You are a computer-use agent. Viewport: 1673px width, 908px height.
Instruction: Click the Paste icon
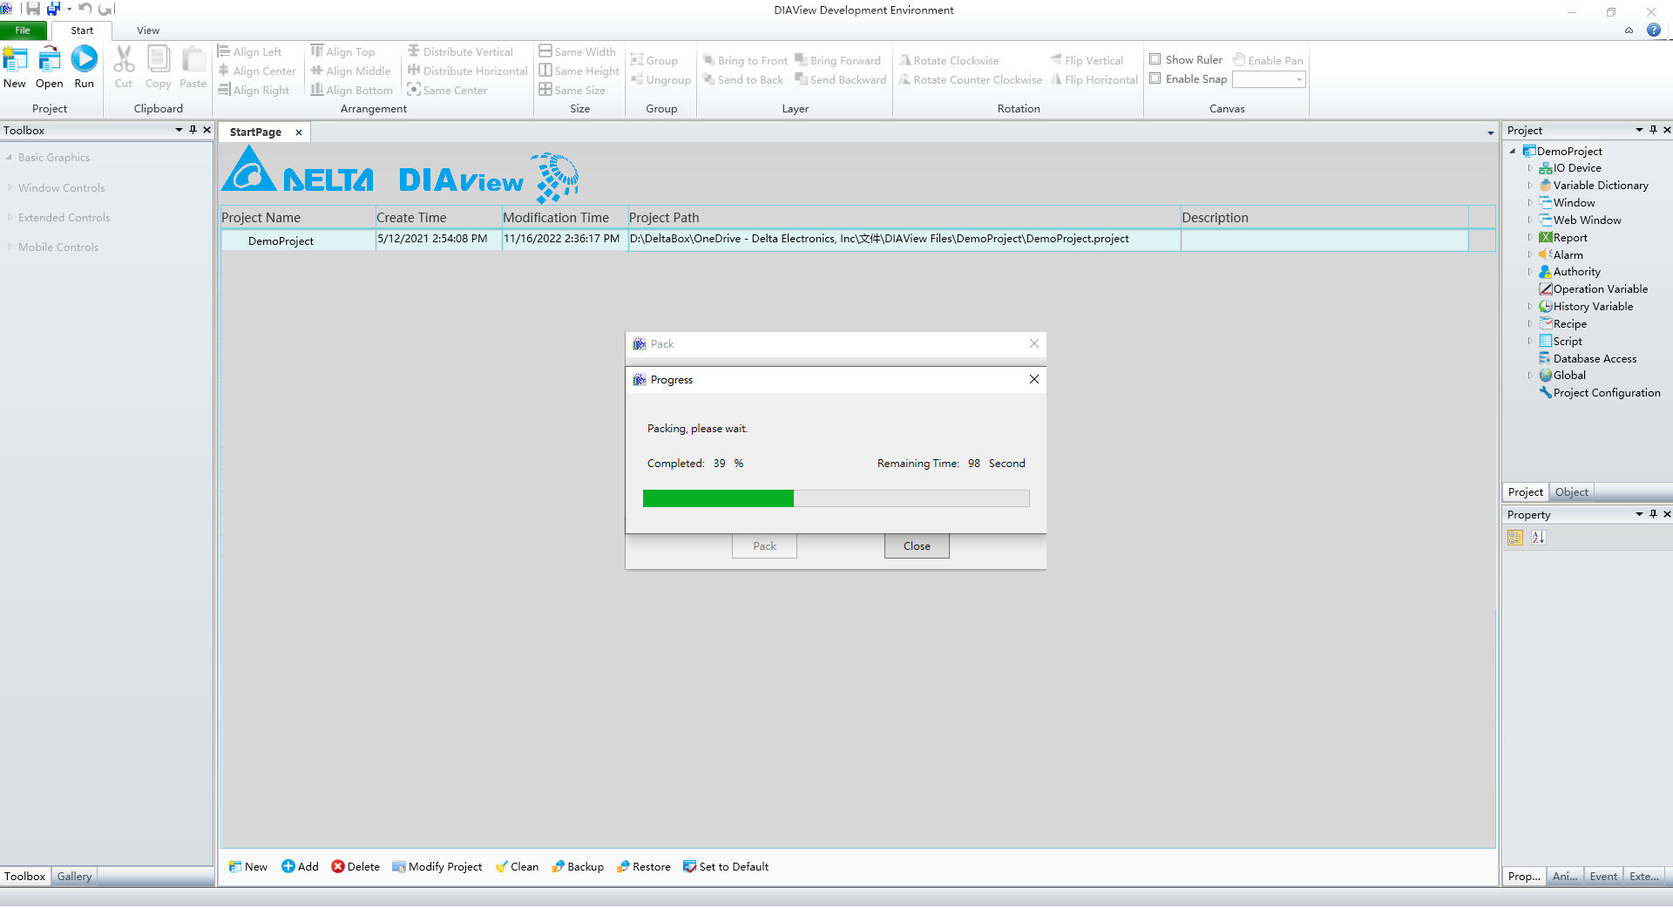[193, 59]
